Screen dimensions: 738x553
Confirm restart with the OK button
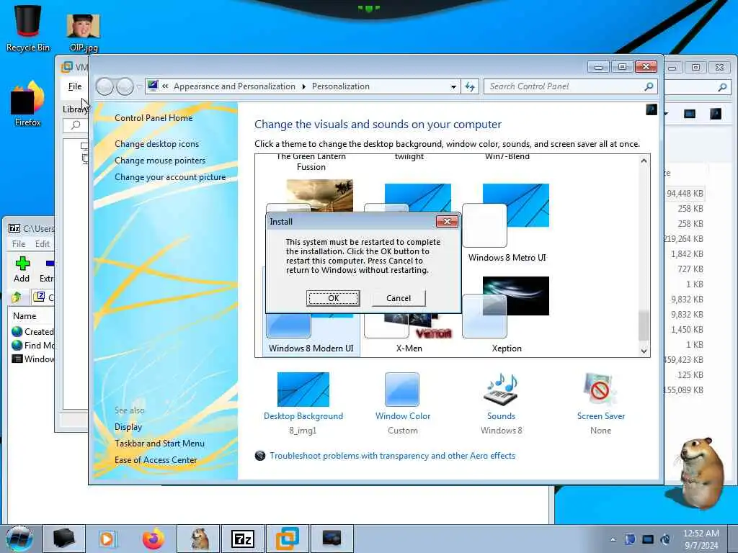333,298
